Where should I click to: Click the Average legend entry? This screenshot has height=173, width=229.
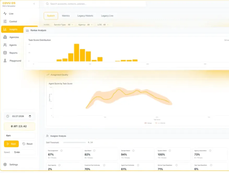pos(148,123)
